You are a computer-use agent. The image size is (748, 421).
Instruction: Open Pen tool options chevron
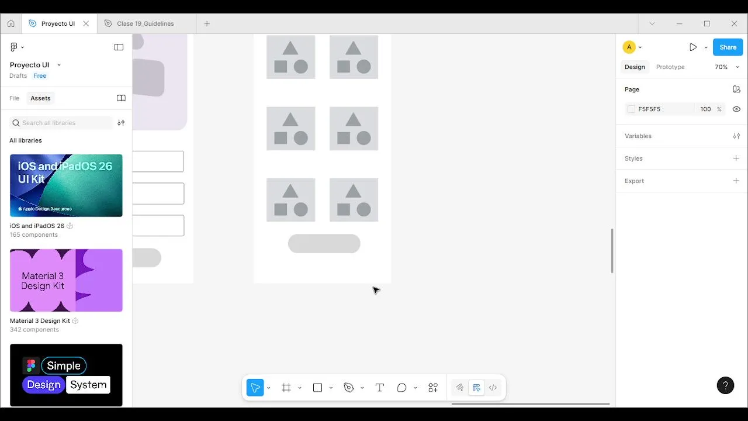pos(362,388)
